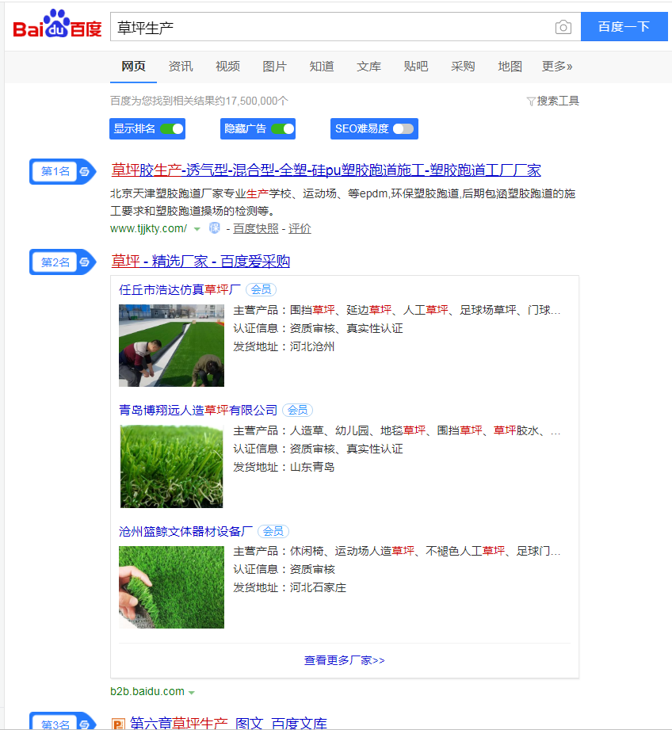Open 任丘市浩达仿真草坪厂 link
Screen dimensions: 672x730
[x=180, y=289]
